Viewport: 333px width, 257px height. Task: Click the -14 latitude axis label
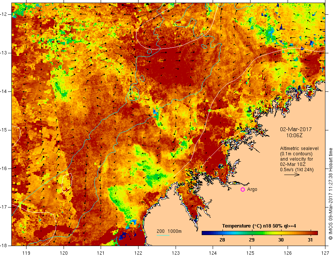point(4,91)
